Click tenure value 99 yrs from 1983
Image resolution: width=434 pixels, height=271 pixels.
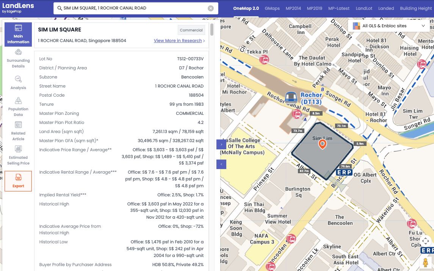point(186,104)
